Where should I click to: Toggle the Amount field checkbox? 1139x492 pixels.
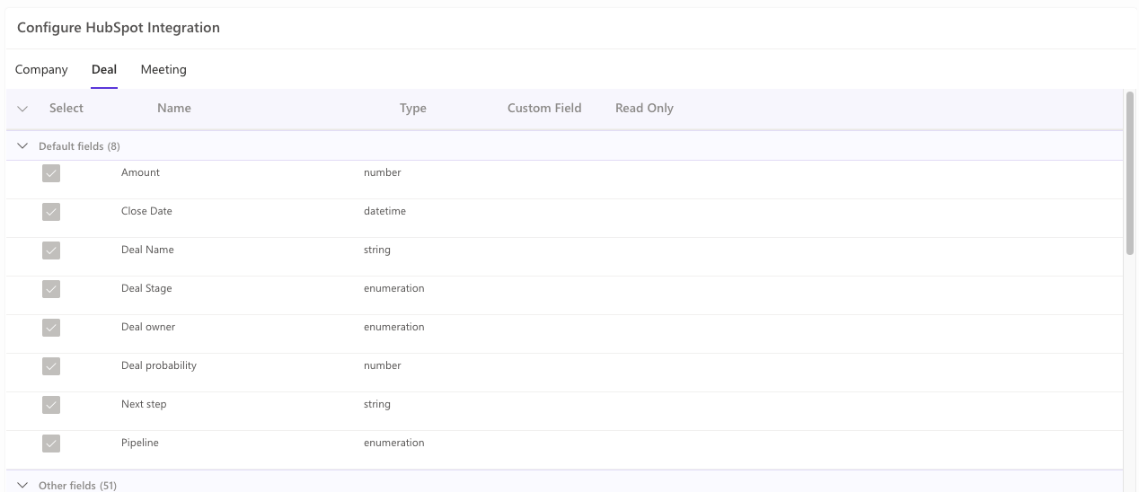point(51,173)
